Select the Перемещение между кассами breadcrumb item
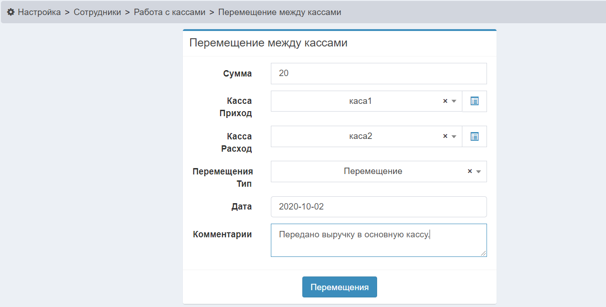Viewport: 606px width, 307px height. (x=280, y=12)
